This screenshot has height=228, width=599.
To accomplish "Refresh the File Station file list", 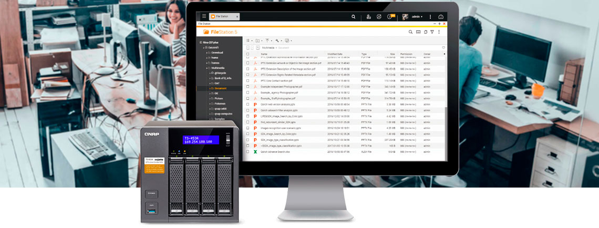I will [425, 32].
